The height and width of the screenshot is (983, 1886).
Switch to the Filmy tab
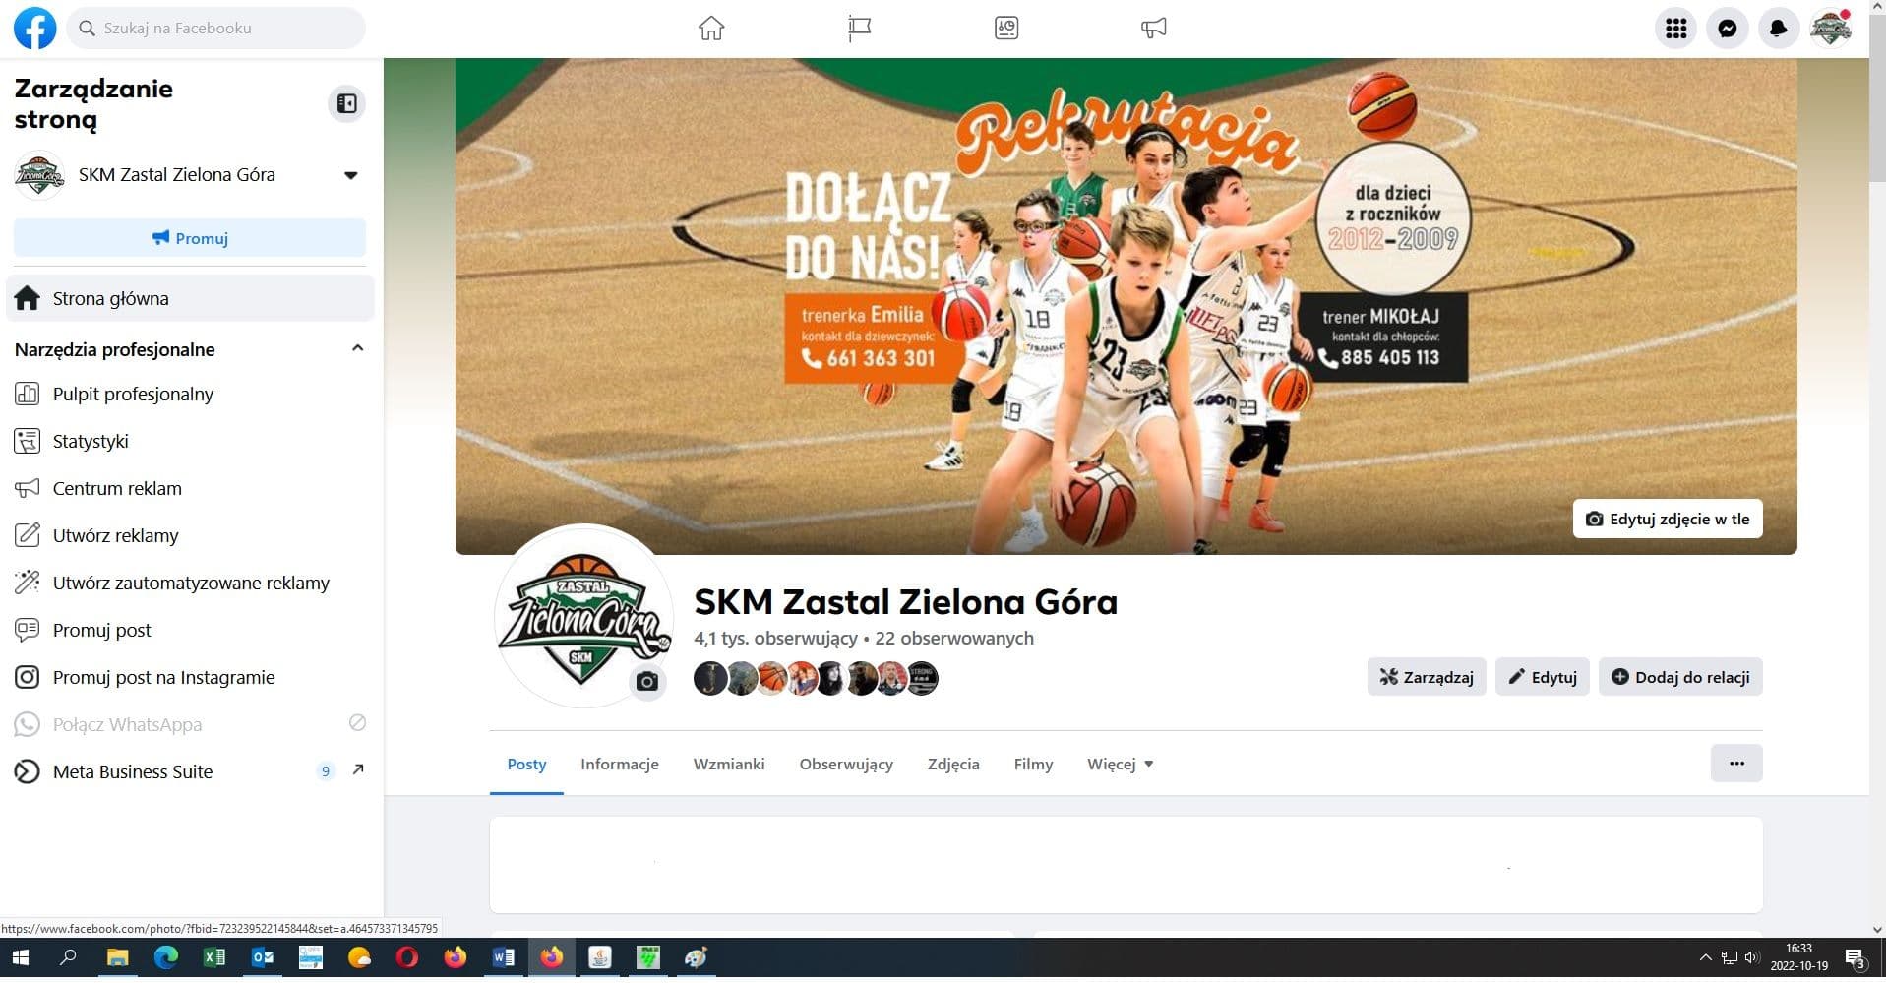point(1033,765)
